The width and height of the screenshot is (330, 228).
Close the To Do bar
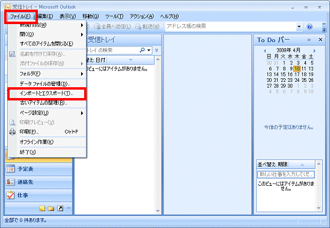pyautogui.click(x=320, y=40)
